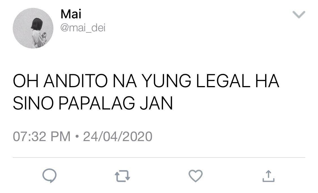Visit the @mai_dei handle link
This screenshot has height=193, width=318.
[x=83, y=28]
